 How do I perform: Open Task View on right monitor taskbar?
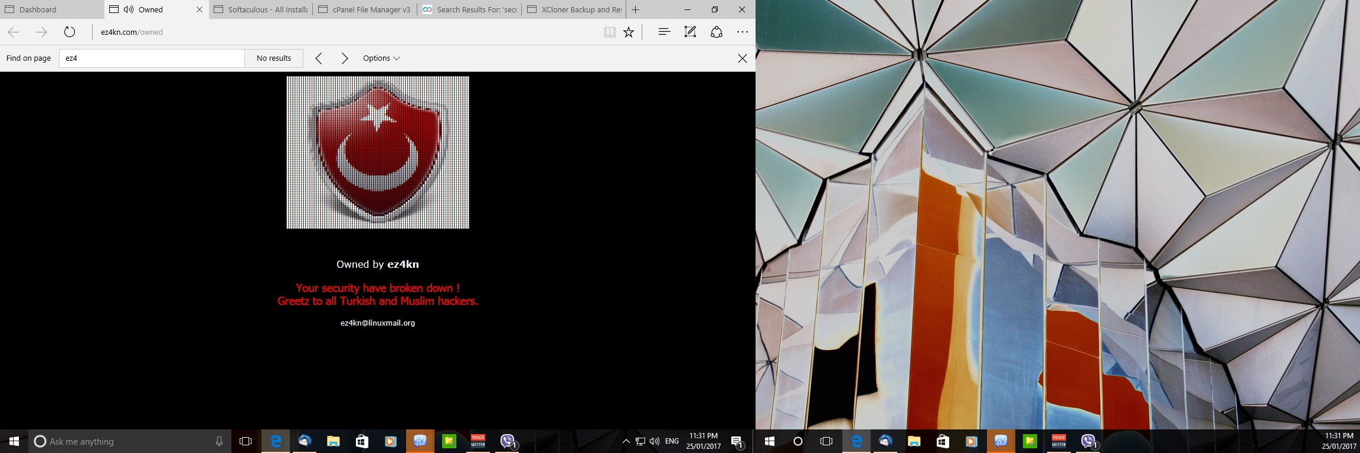826,441
